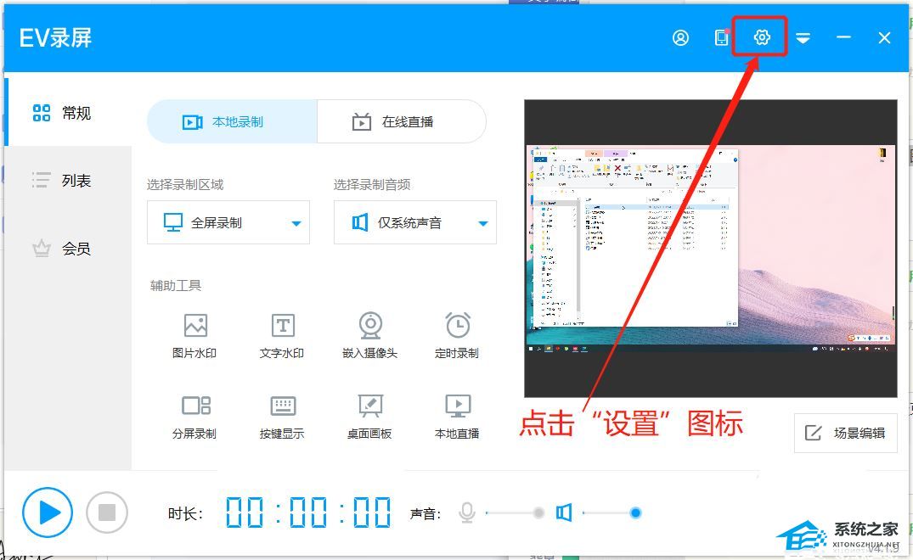Minimize the EV录屏 window
Viewport: 913px width, 560px height.
pos(843,38)
